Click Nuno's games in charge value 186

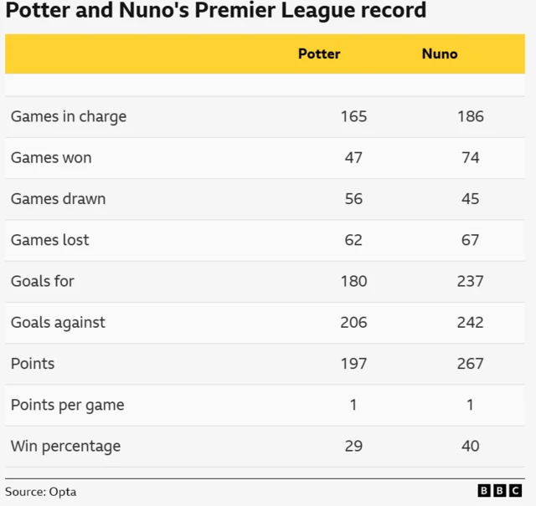tap(470, 116)
